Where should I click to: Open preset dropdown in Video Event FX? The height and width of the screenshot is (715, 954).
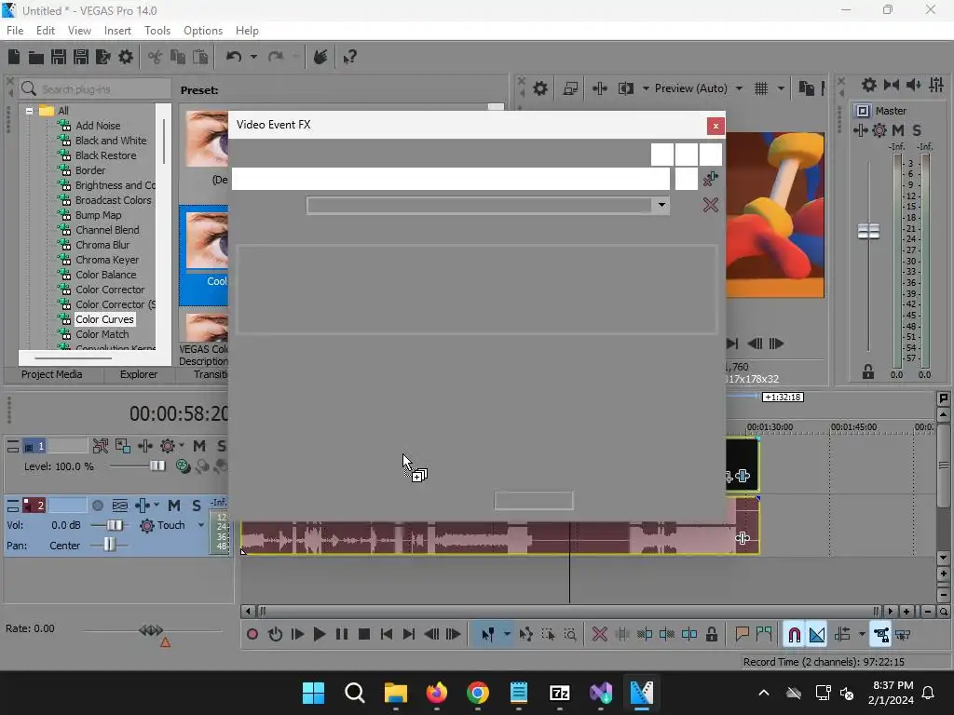[661, 206]
